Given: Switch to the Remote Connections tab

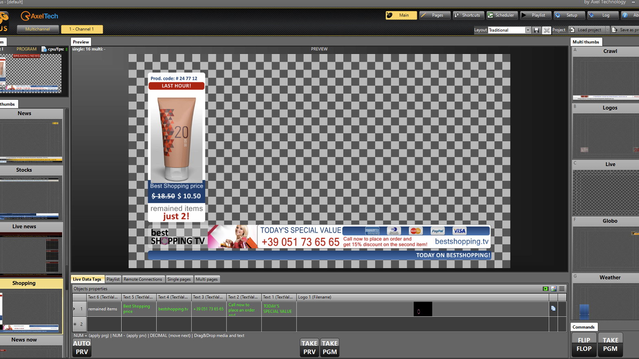Looking at the screenshot, I should tap(143, 279).
